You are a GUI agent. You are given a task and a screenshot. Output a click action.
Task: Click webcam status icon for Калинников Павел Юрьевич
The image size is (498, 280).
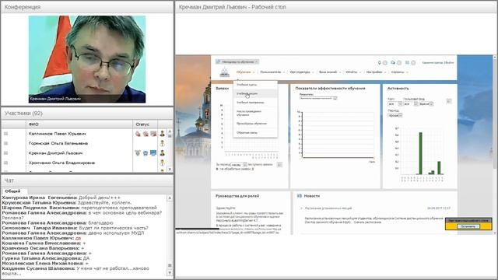pyautogui.click(x=146, y=134)
